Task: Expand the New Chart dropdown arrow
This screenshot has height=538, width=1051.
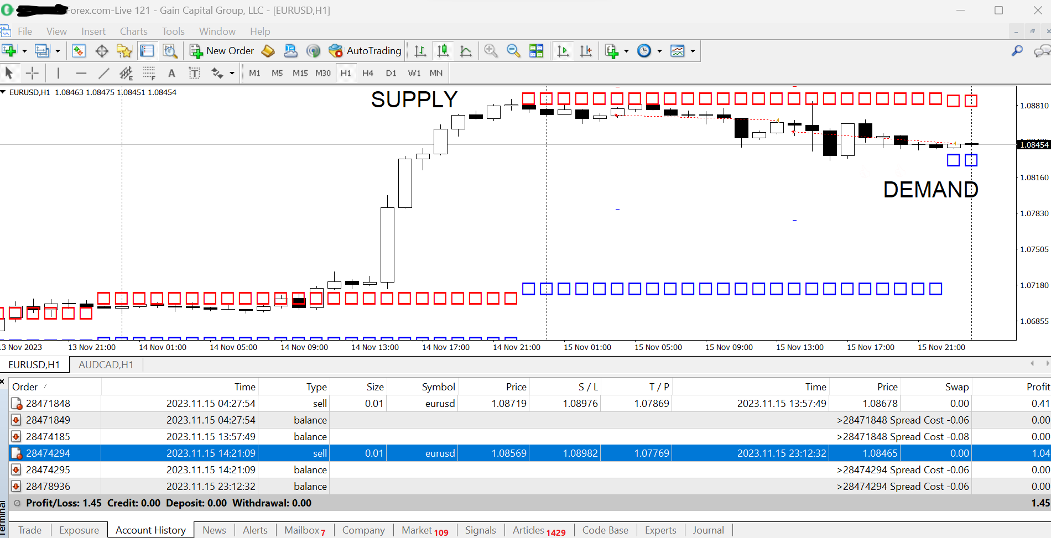Action: click(x=24, y=51)
